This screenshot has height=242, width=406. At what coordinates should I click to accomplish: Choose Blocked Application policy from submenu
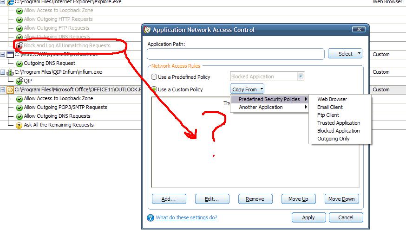(x=339, y=131)
